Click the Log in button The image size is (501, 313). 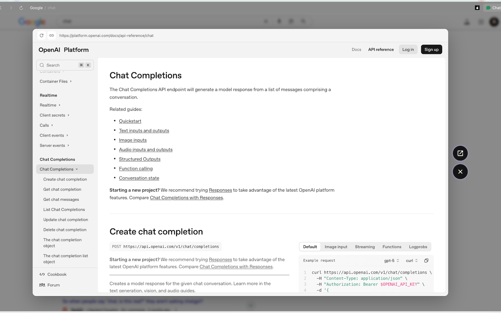pyautogui.click(x=408, y=50)
